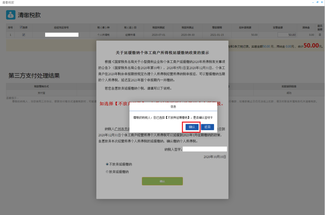325x215 pixels.
Task: Click the 税款缴纳方式 column header
Action: coord(42,86)
